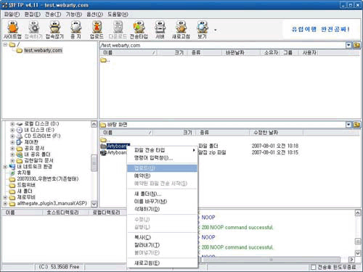Click the 드림위버 folder icon

click(12, 185)
